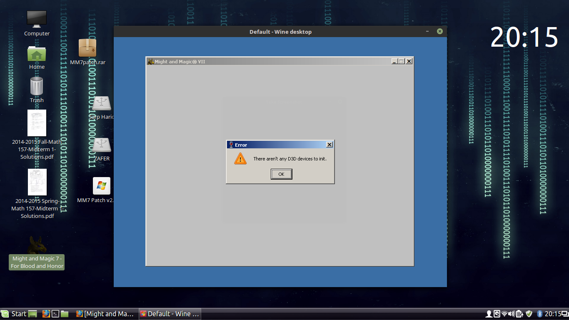Click the warning triangle icon in the Error dialog
This screenshot has height=320, width=569.
[240, 158]
